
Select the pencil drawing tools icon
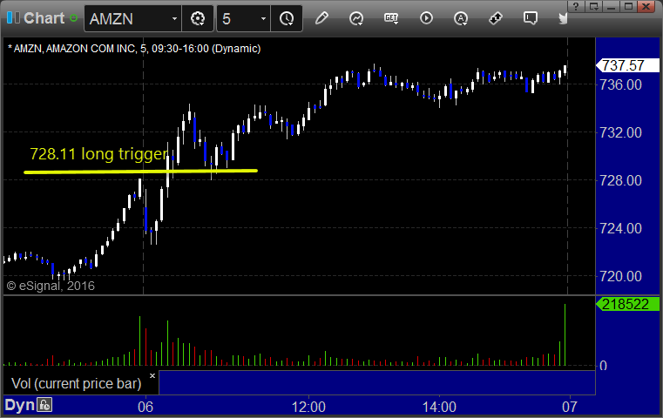tap(321, 18)
